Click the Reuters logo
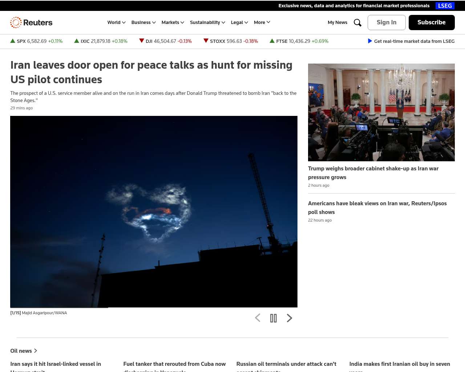The height and width of the screenshot is (372, 465). 31,23
